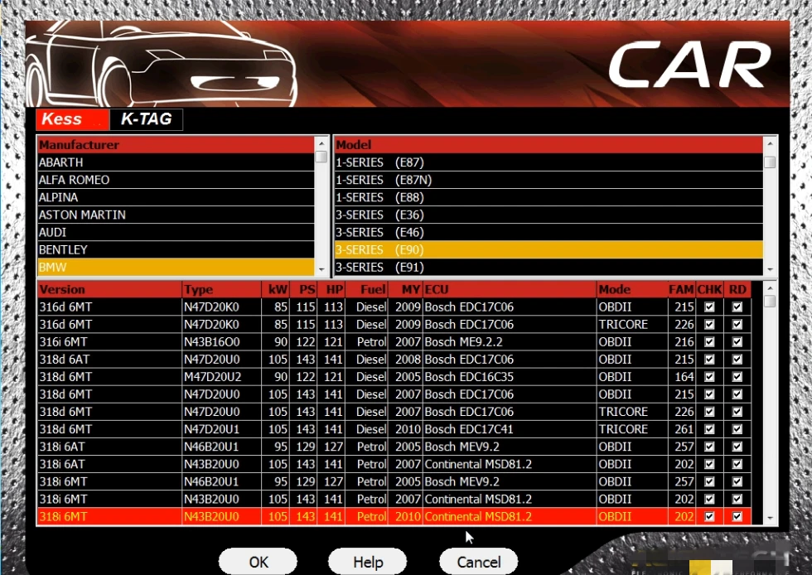Choose model 1-SERIES (E88)
The height and width of the screenshot is (575, 812).
click(549, 197)
